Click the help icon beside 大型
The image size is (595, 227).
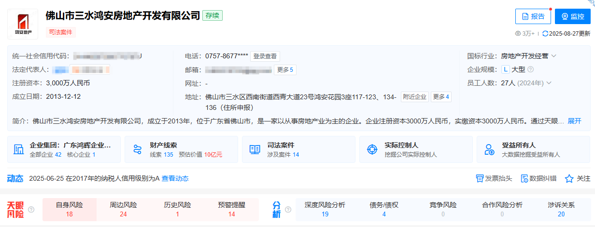tap(530, 69)
